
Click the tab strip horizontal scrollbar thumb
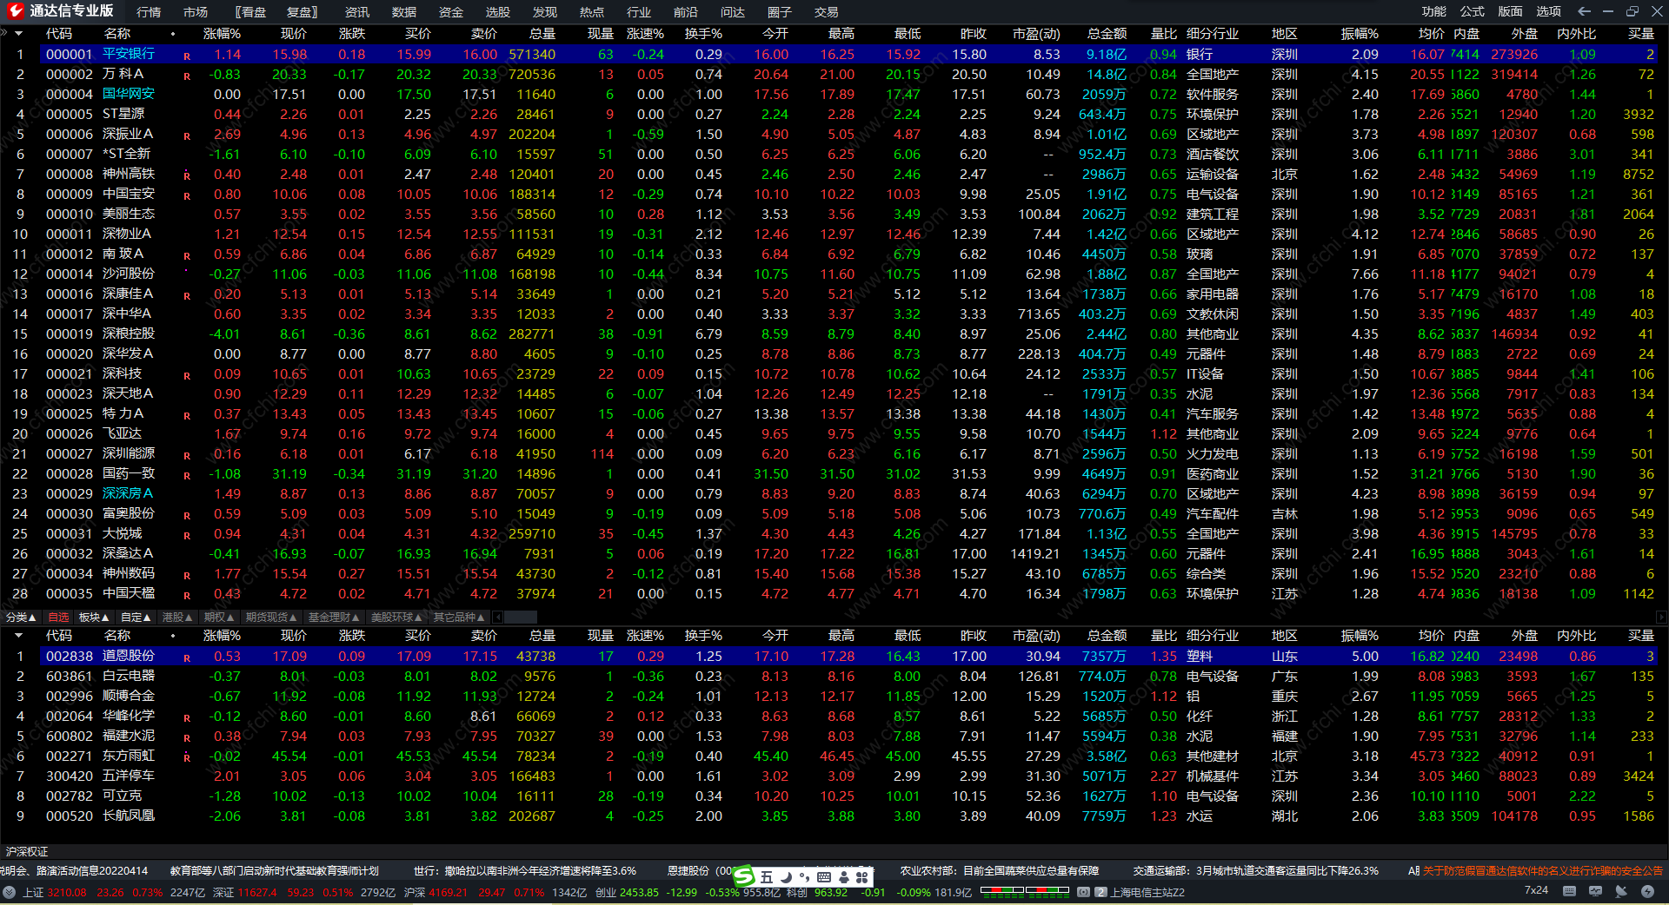point(520,618)
